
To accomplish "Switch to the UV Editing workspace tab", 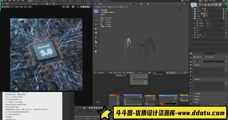I will coord(53,1).
